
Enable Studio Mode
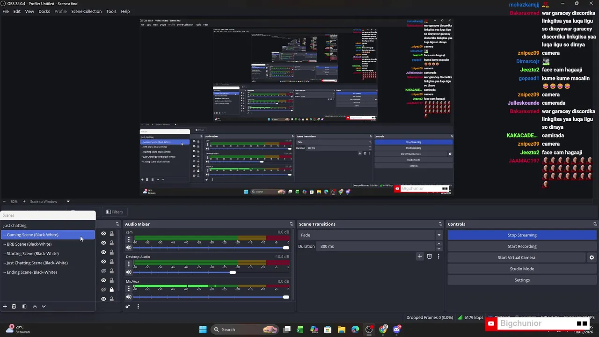(x=522, y=269)
